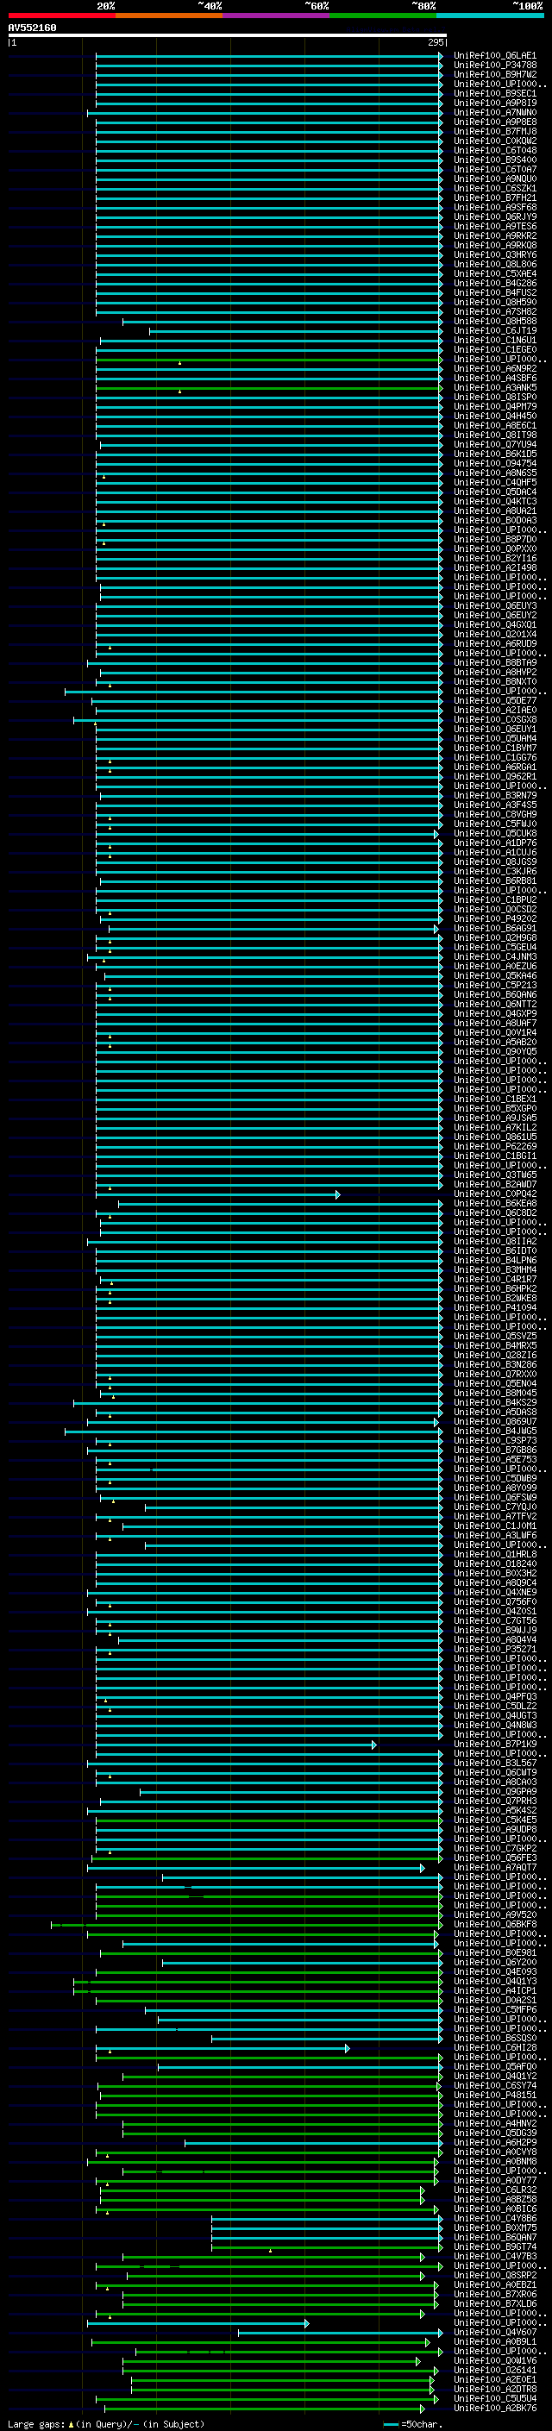Select the UniRef100_Q7RXX0 label

[494, 1374]
